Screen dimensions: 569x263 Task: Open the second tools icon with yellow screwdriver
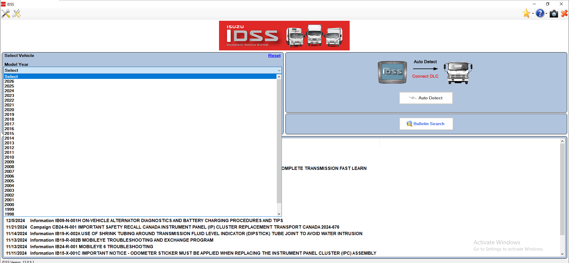click(x=17, y=14)
